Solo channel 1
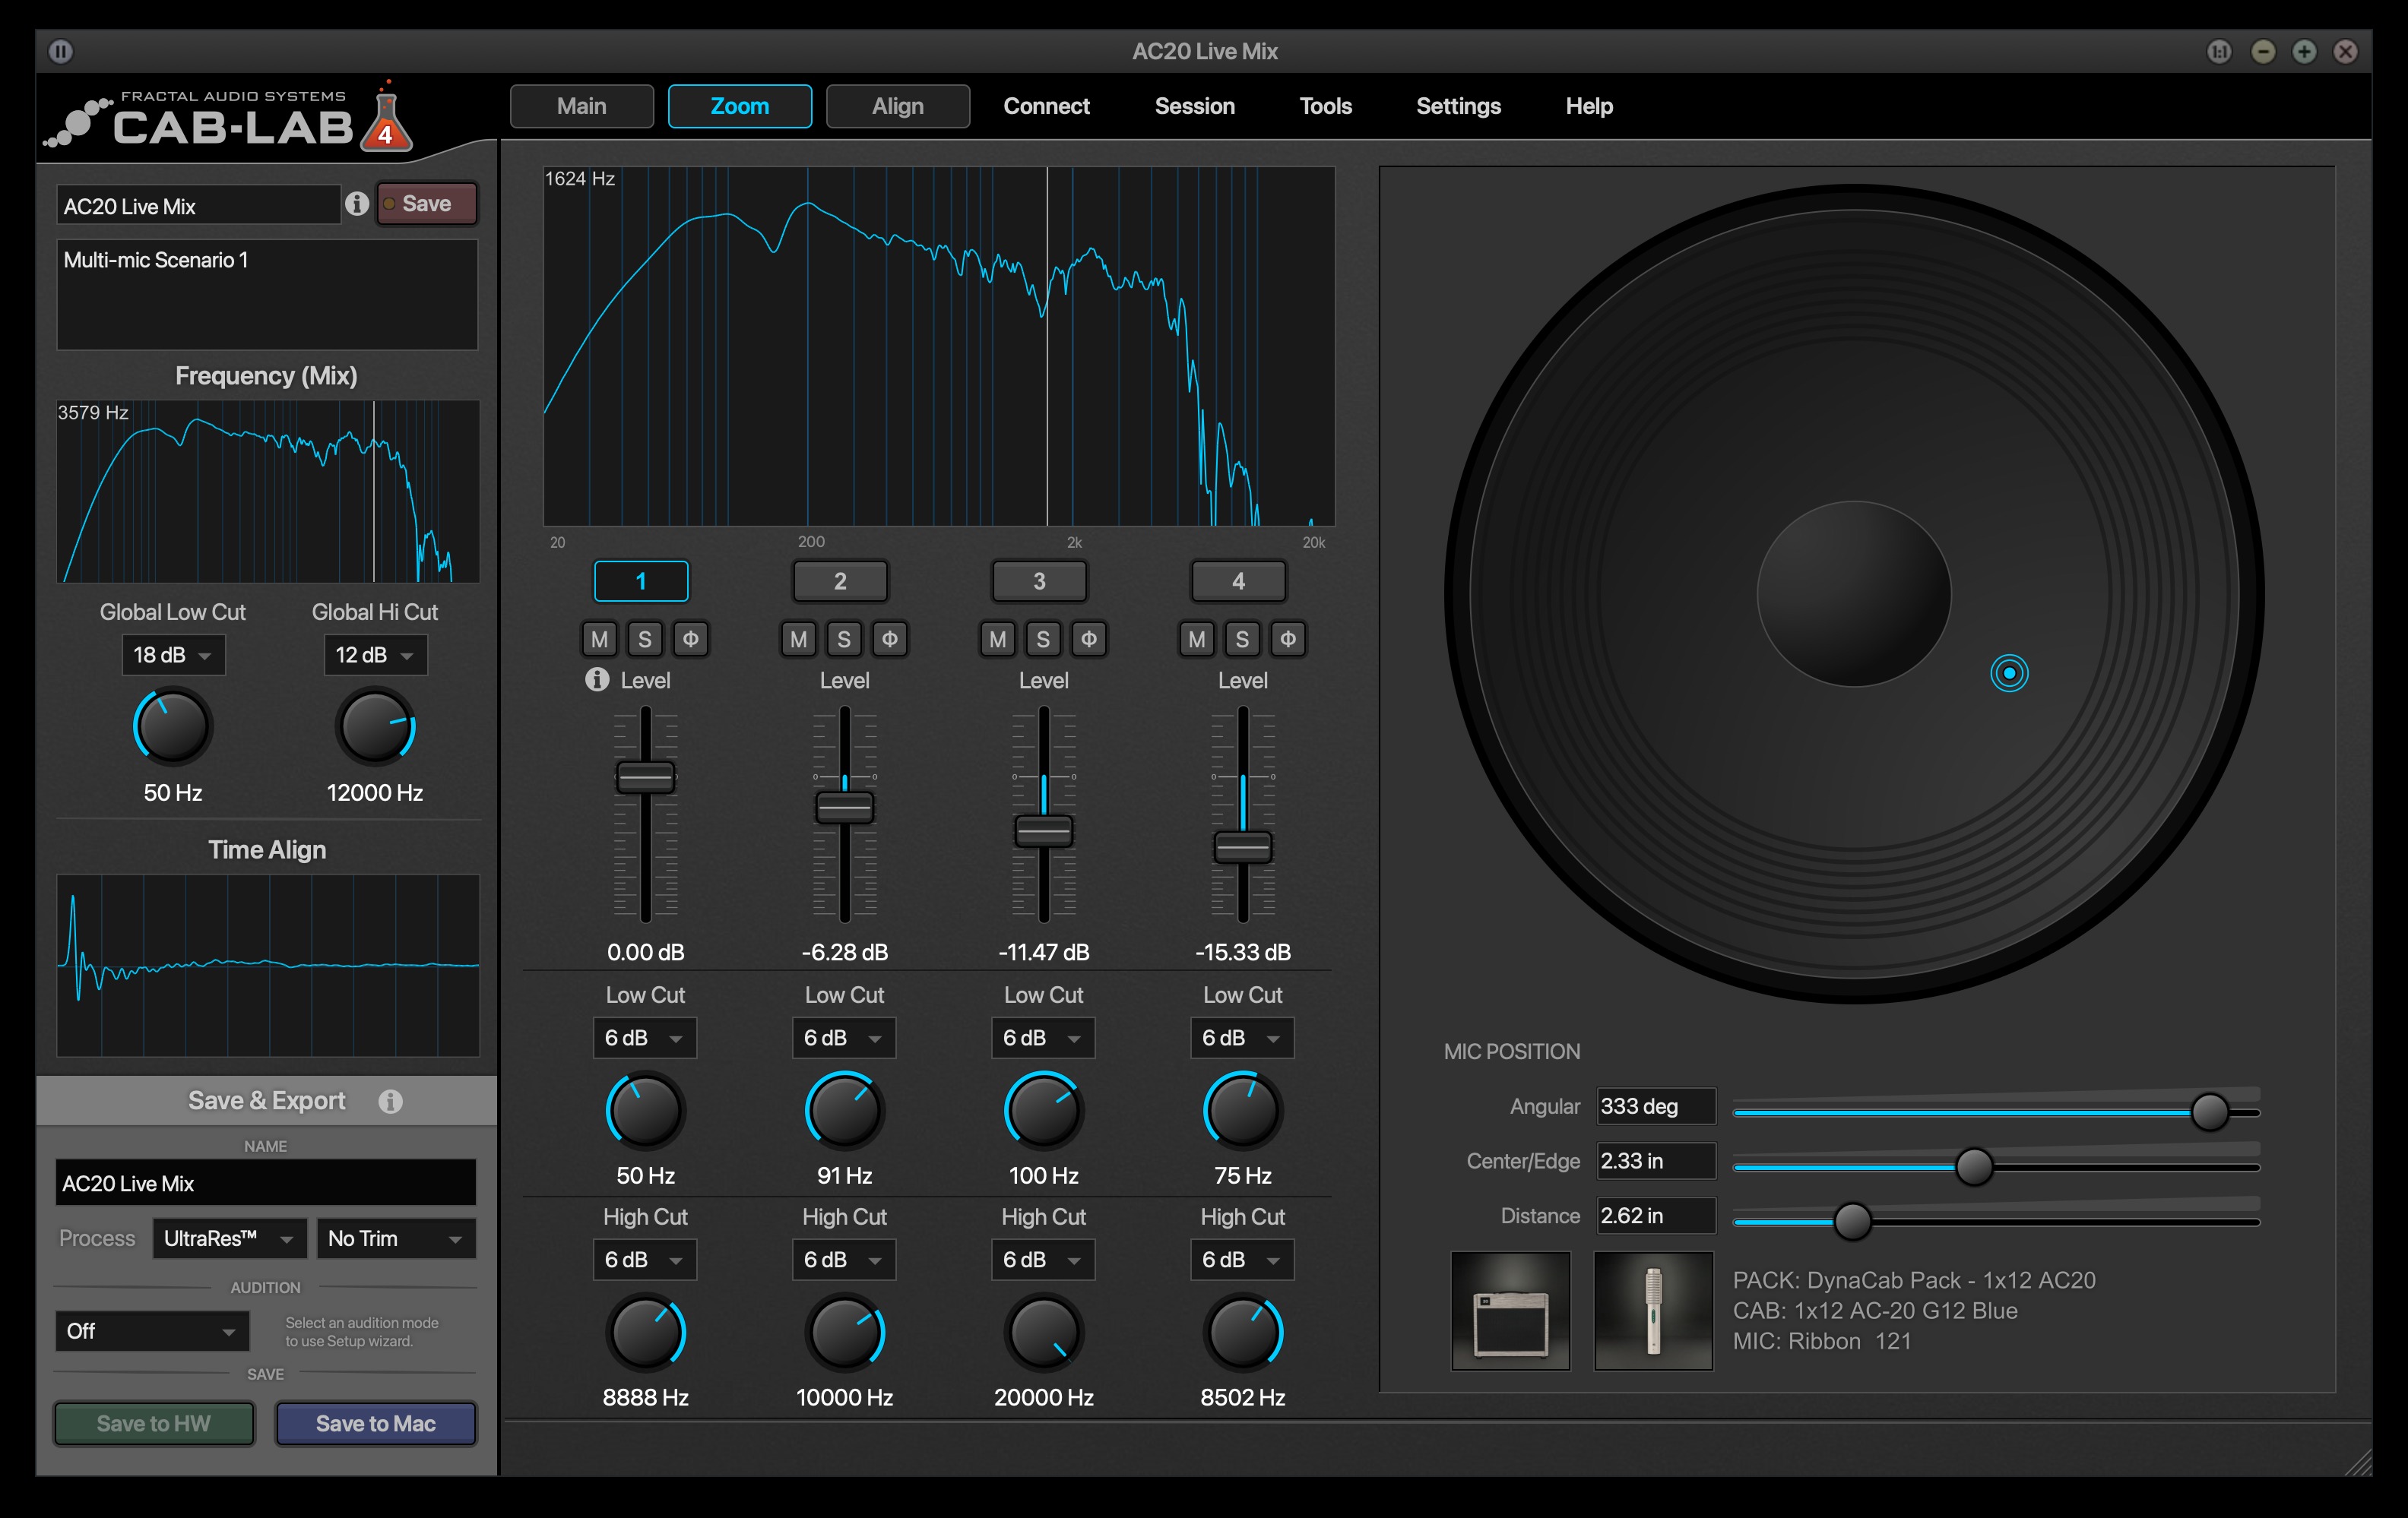The height and width of the screenshot is (1518, 2408). [x=645, y=640]
